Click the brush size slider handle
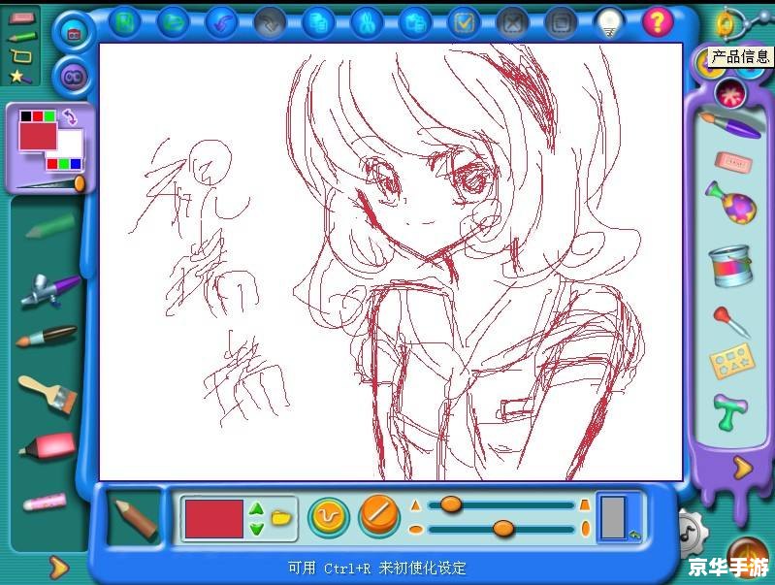Viewport: 775px width, 585px height. [x=451, y=504]
